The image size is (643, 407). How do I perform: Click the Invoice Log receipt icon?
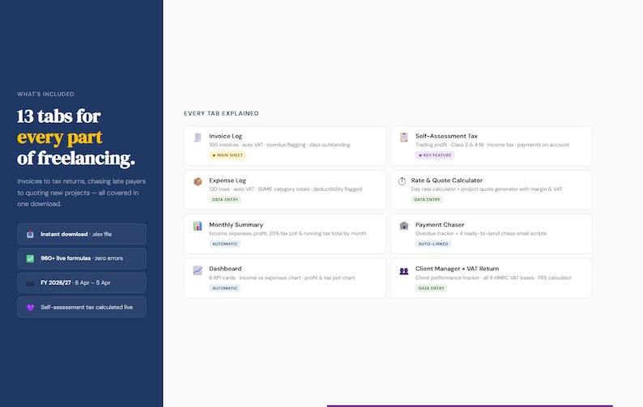click(198, 138)
